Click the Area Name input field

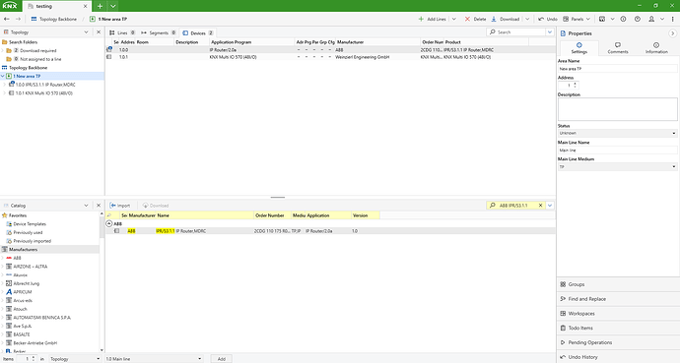coord(618,69)
